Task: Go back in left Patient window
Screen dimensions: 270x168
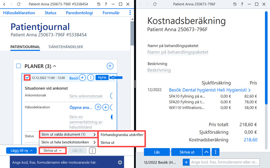Action: coord(5,4)
